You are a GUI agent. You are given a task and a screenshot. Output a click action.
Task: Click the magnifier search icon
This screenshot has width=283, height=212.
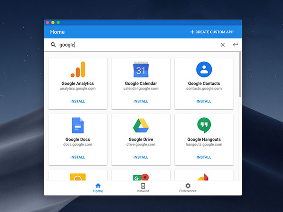click(53, 45)
